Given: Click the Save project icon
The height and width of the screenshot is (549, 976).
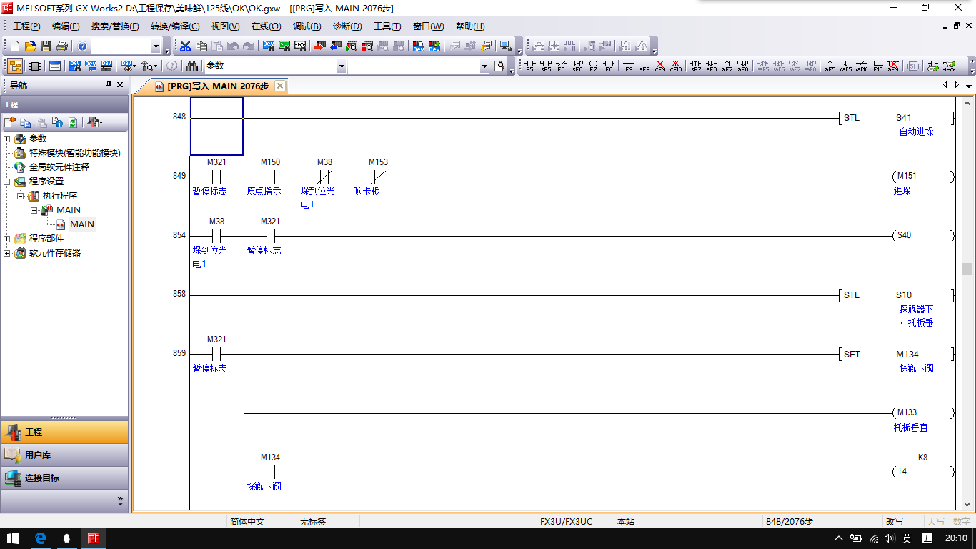Looking at the screenshot, I should (x=46, y=46).
